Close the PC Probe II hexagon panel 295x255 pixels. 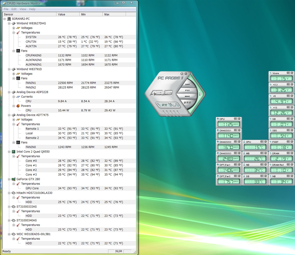tap(186, 74)
